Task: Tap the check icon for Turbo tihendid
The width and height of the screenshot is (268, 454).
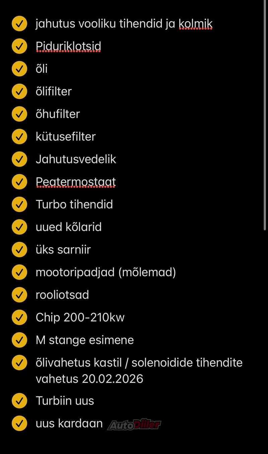Action: (19, 205)
